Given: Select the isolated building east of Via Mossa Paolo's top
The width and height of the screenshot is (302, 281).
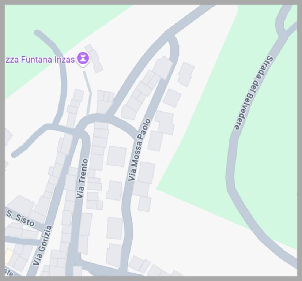Looking at the screenshot, I should click(186, 74).
